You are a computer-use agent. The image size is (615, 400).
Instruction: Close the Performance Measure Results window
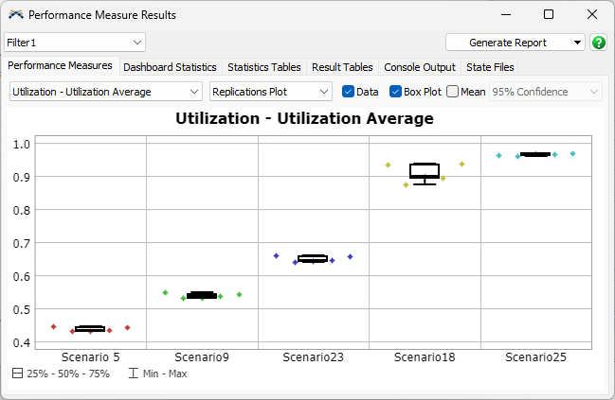(591, 15)
